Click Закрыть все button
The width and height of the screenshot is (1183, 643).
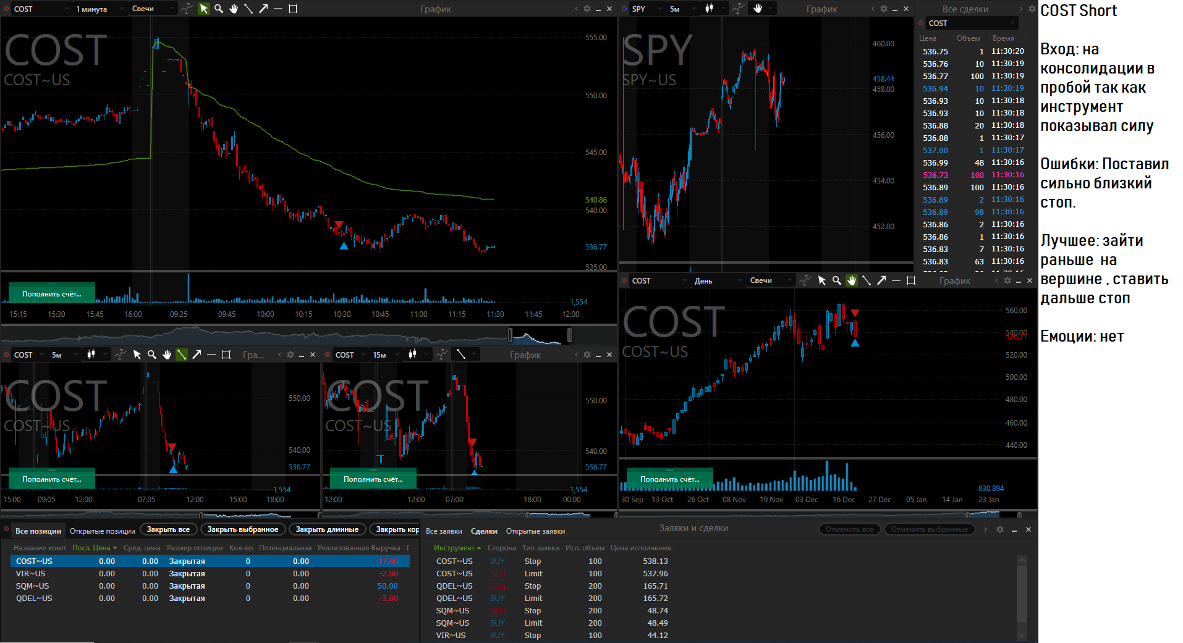click(168, 529)
